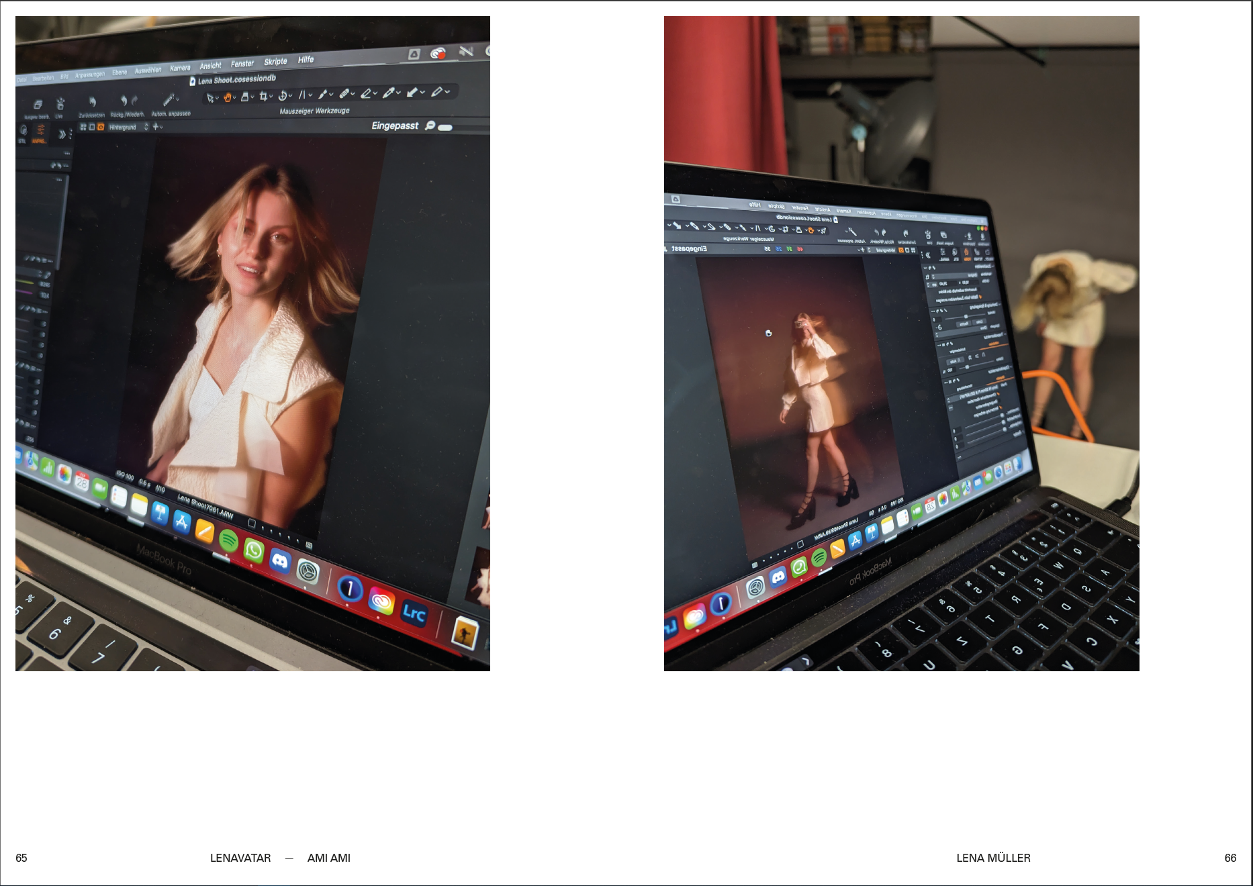Open the Skripte menu in left photo

(x=275, y=62)
